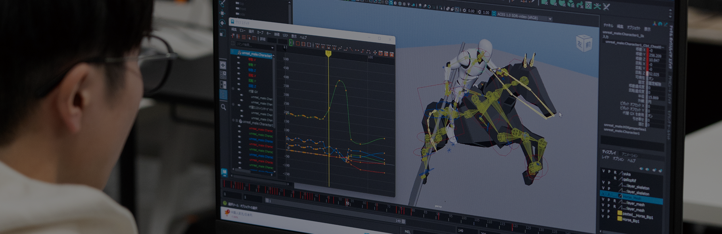Viewport: 722px width, 234px height.
Task: Click the Graph Editor window title icon
Action: [x=232, y=21]
